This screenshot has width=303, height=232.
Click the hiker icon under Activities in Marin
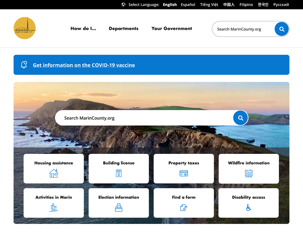click(53, 208)
